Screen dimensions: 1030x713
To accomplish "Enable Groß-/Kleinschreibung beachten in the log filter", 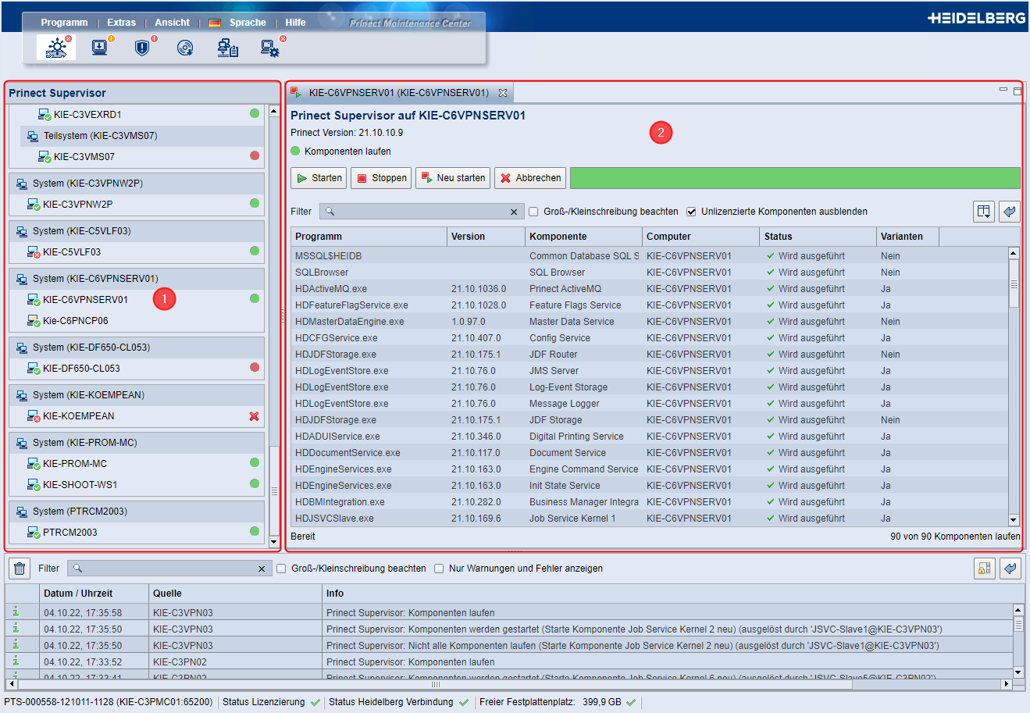I will (x=281, y=569).
